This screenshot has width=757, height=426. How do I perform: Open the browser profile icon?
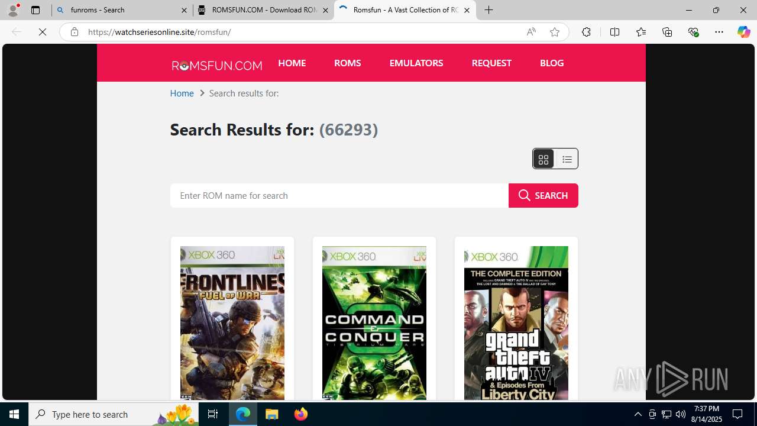13,10
